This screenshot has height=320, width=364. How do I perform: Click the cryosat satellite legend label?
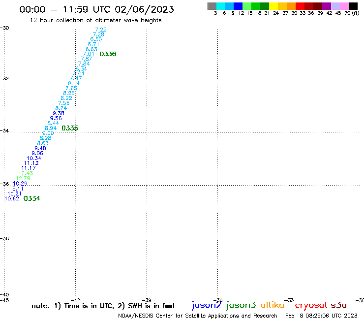pyautogui.click(x=311, y=305)
